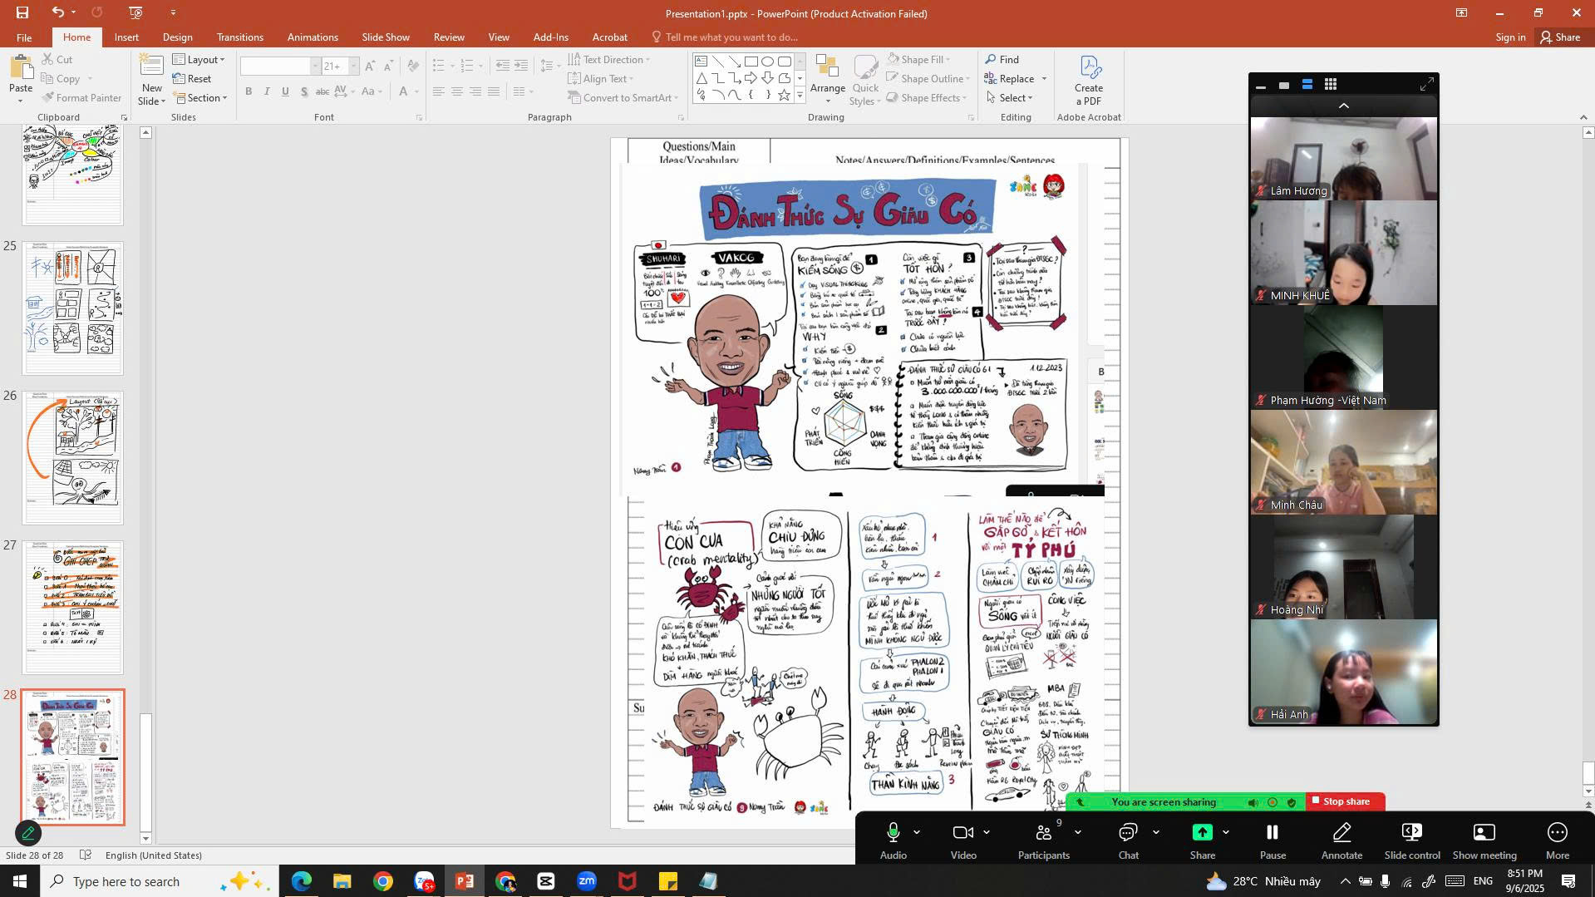Switch to the Insert tab
1595x897 pixels.
coord(126,37)
